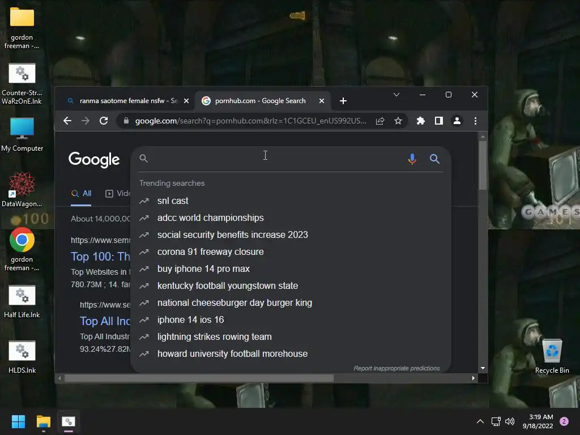Expand the hidden tray icons chevron
The height and width of the screenshot is (435, 580).
[480, 421]
